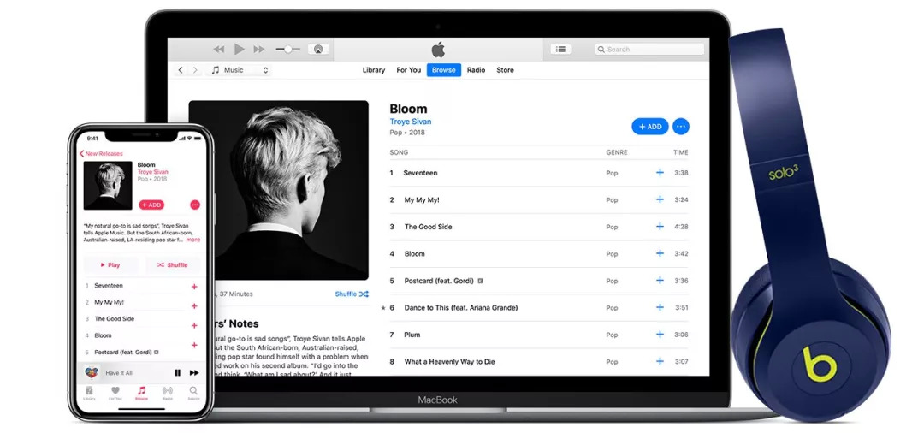Expand the description with more link on iPhone
924x433 pixels.
tap(193, 240)
